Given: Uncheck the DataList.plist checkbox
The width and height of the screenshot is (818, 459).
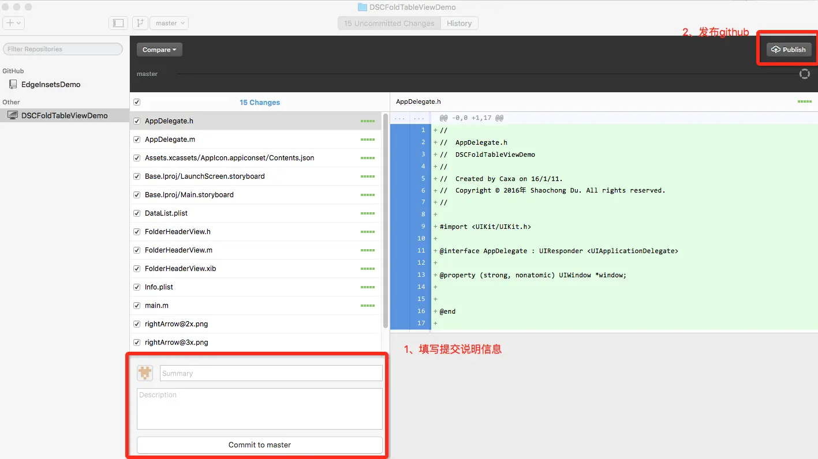Looking at the screenshot, I should (137, 213).
